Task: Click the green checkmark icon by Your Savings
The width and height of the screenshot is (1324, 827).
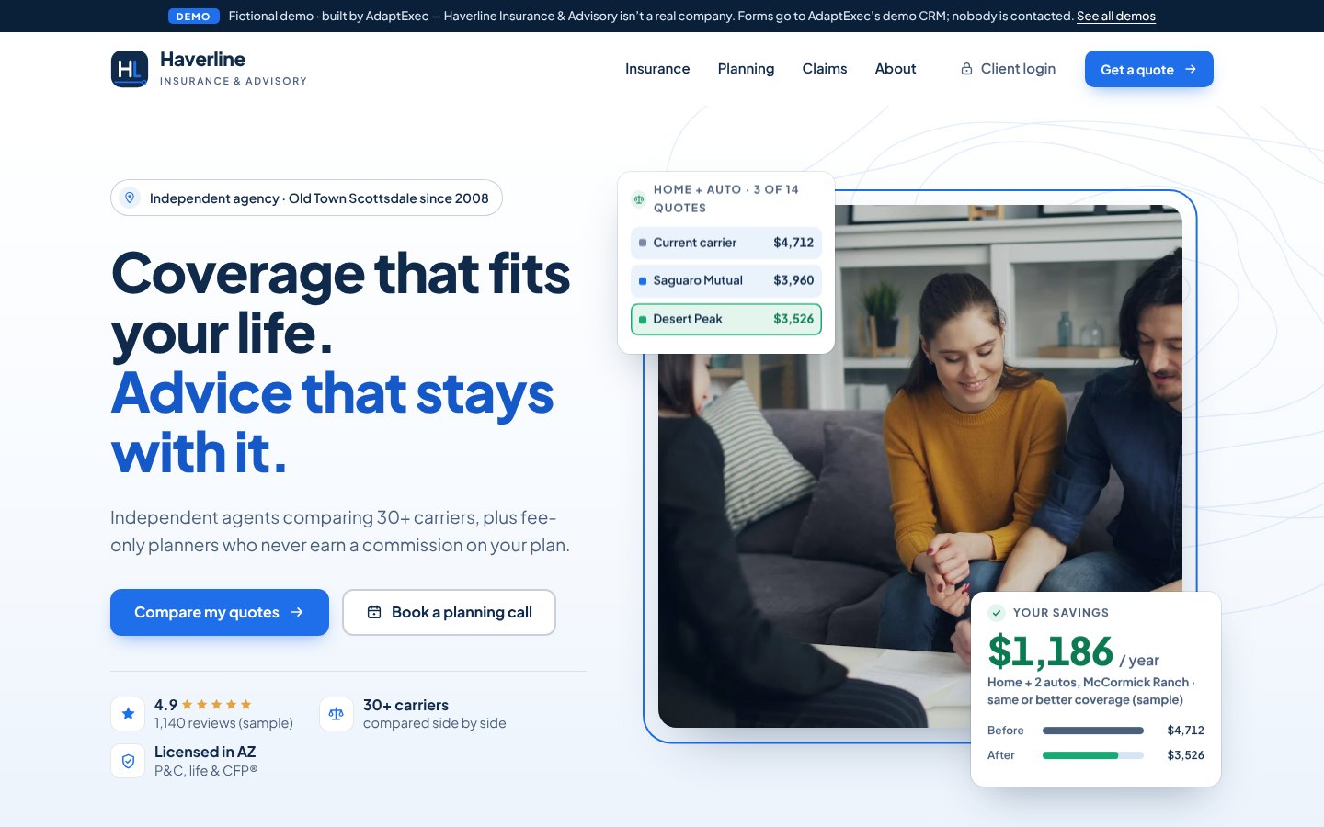Action: coord(997,613)
